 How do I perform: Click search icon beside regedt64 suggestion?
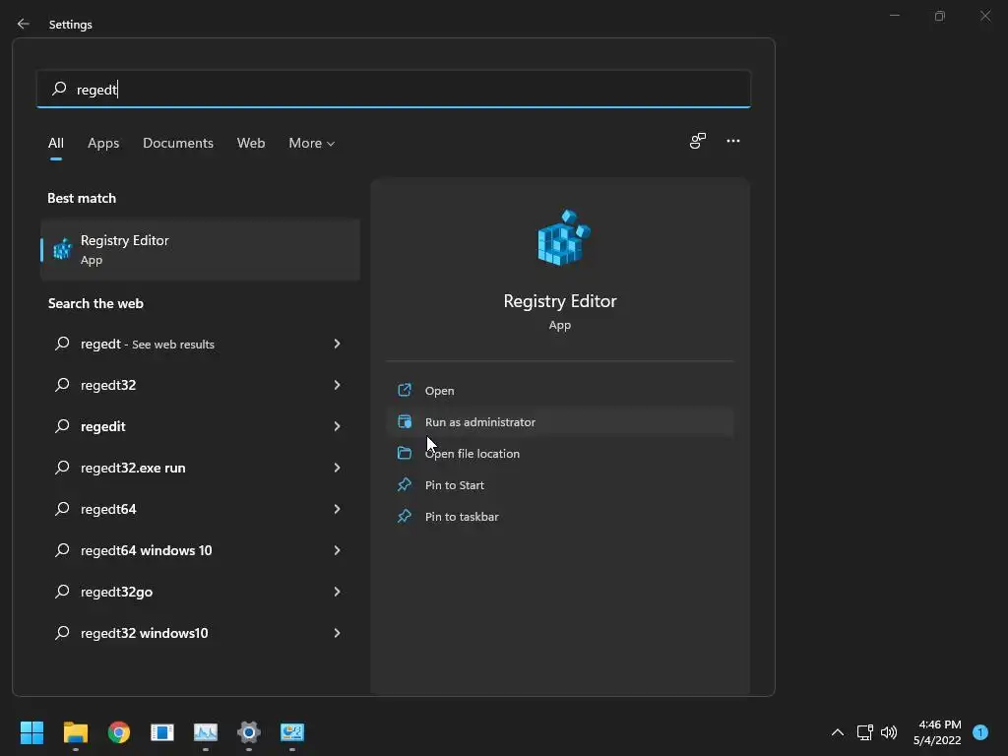[x=62, y=509]
